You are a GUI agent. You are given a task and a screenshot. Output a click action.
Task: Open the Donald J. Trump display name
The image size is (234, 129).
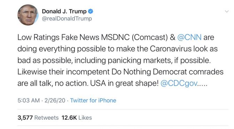64,11
